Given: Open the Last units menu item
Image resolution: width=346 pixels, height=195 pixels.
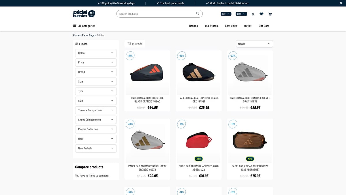Looking at the screenshot, I should pyautogui.click(x=231, y=26).
